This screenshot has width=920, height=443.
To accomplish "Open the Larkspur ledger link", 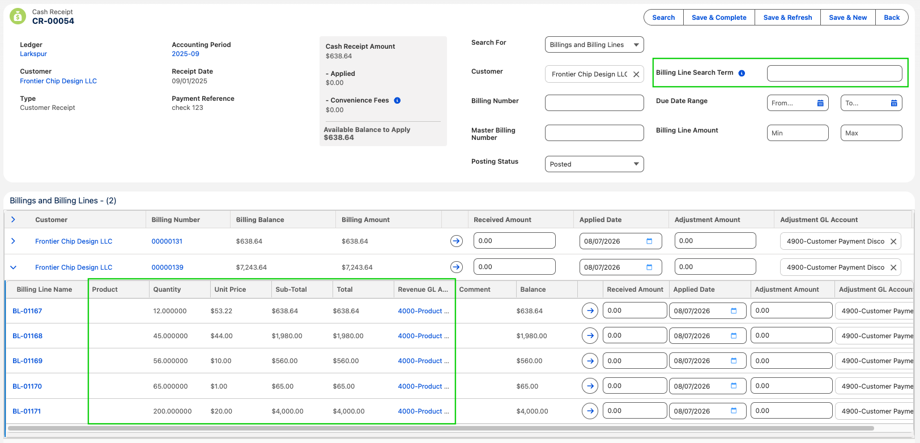I will click(33, 54).
